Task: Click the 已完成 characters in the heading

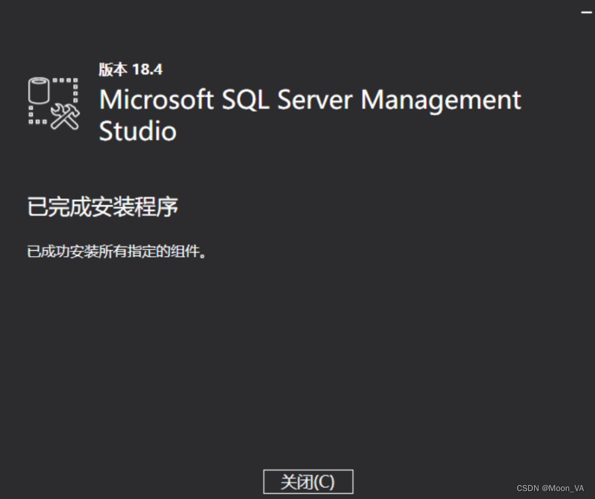Action: tap(60, 206)
